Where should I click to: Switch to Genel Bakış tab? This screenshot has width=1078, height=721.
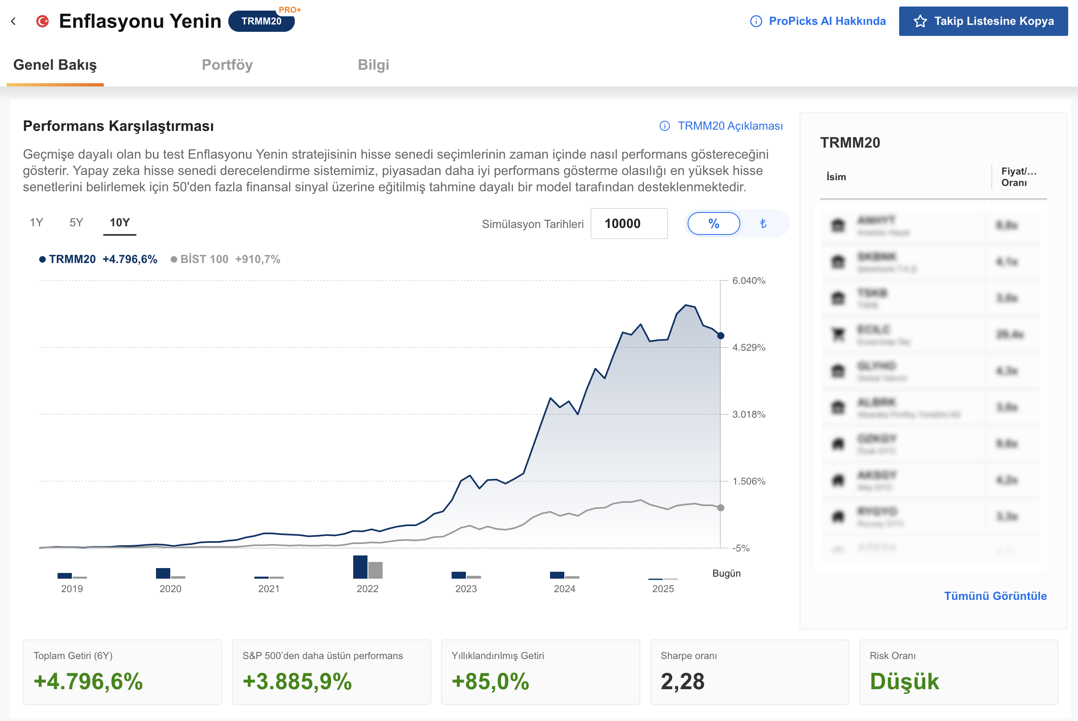(55, 65)
